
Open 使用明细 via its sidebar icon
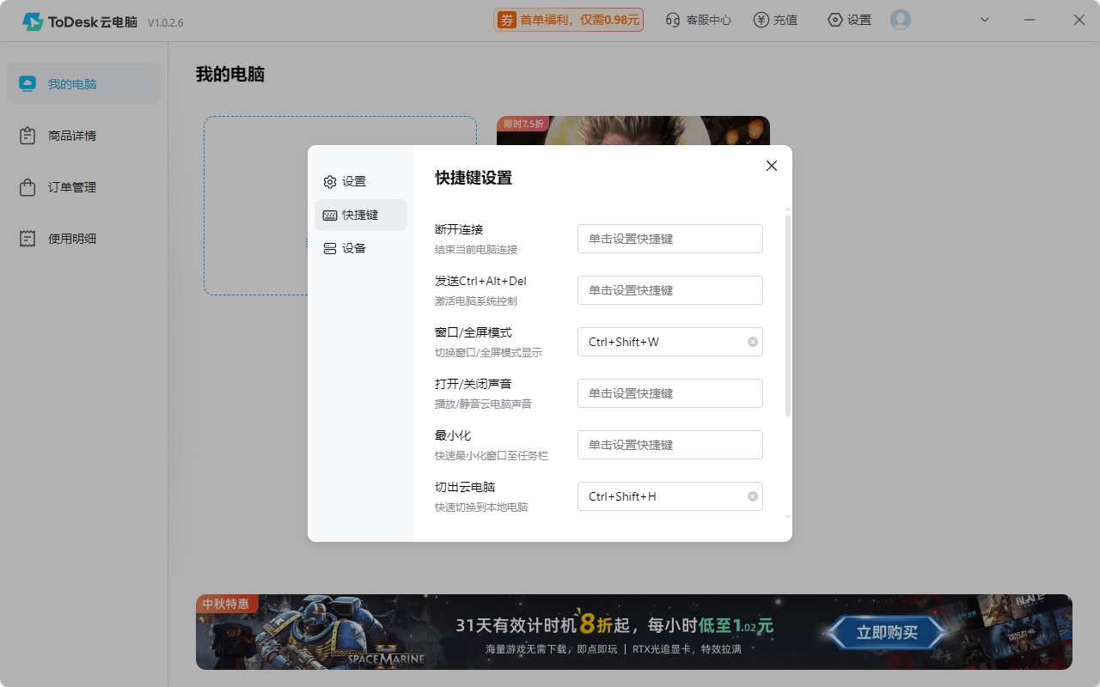[27, 238]
